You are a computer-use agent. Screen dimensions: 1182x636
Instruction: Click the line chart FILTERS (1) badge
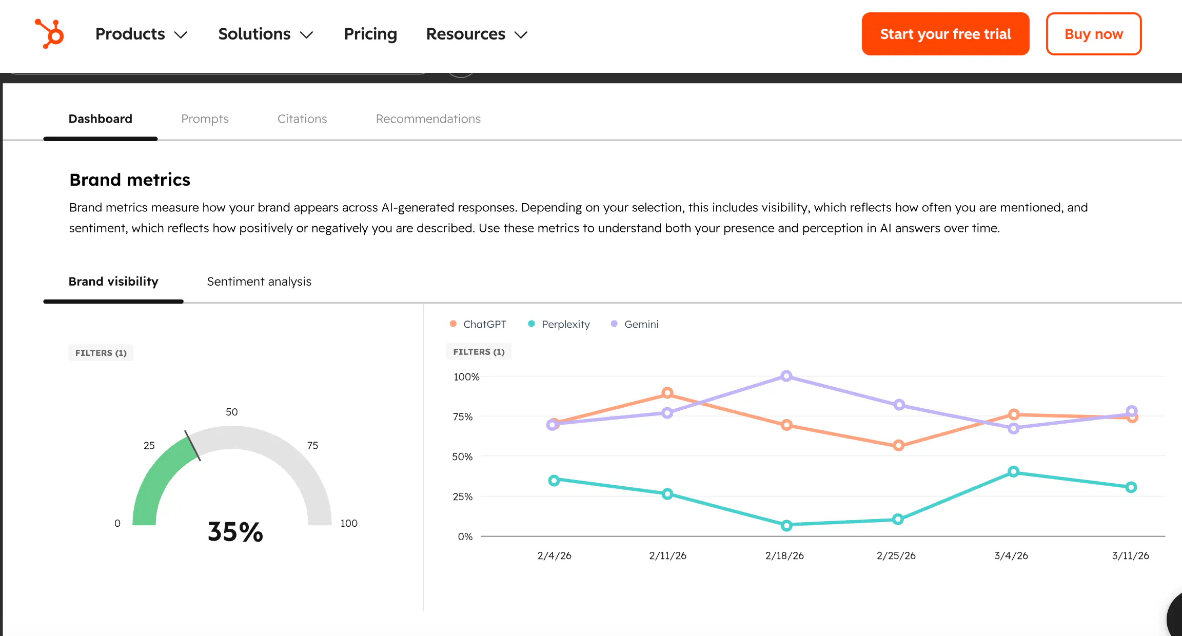tap(479, 352)
